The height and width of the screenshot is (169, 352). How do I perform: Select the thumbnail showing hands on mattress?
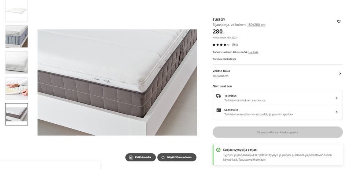16,88
